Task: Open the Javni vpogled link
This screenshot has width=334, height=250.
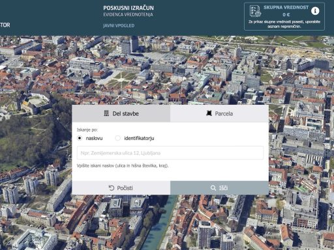Action: tap(119, 25)
